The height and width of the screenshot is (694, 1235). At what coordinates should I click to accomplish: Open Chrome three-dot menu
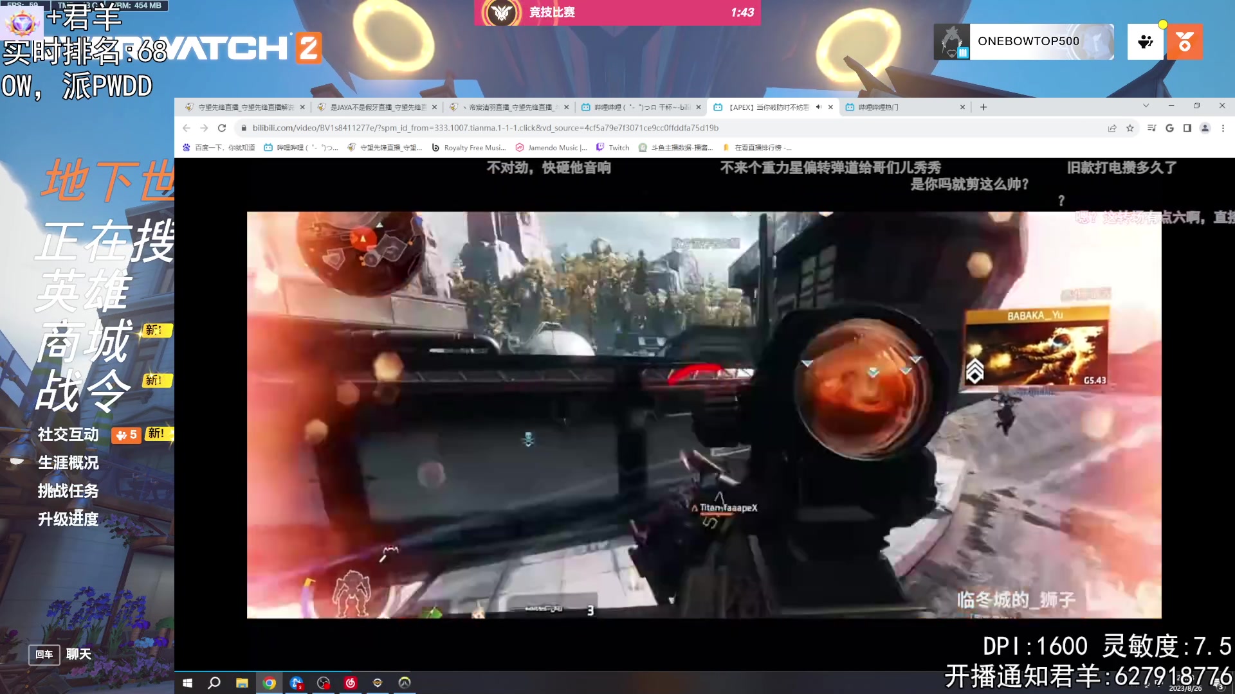coord(1223,128)
